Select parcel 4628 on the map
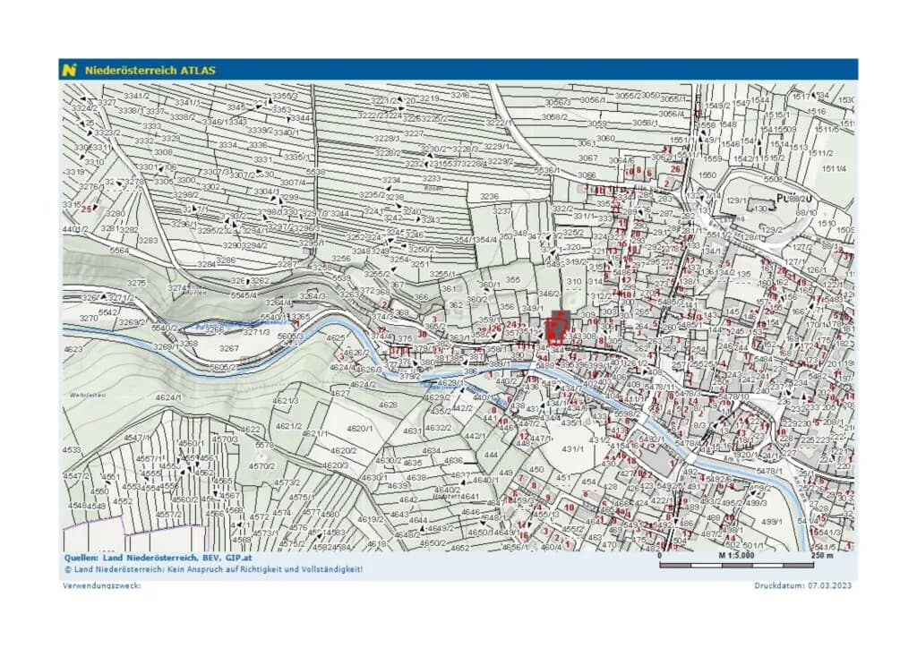 [x=388, y=405]
